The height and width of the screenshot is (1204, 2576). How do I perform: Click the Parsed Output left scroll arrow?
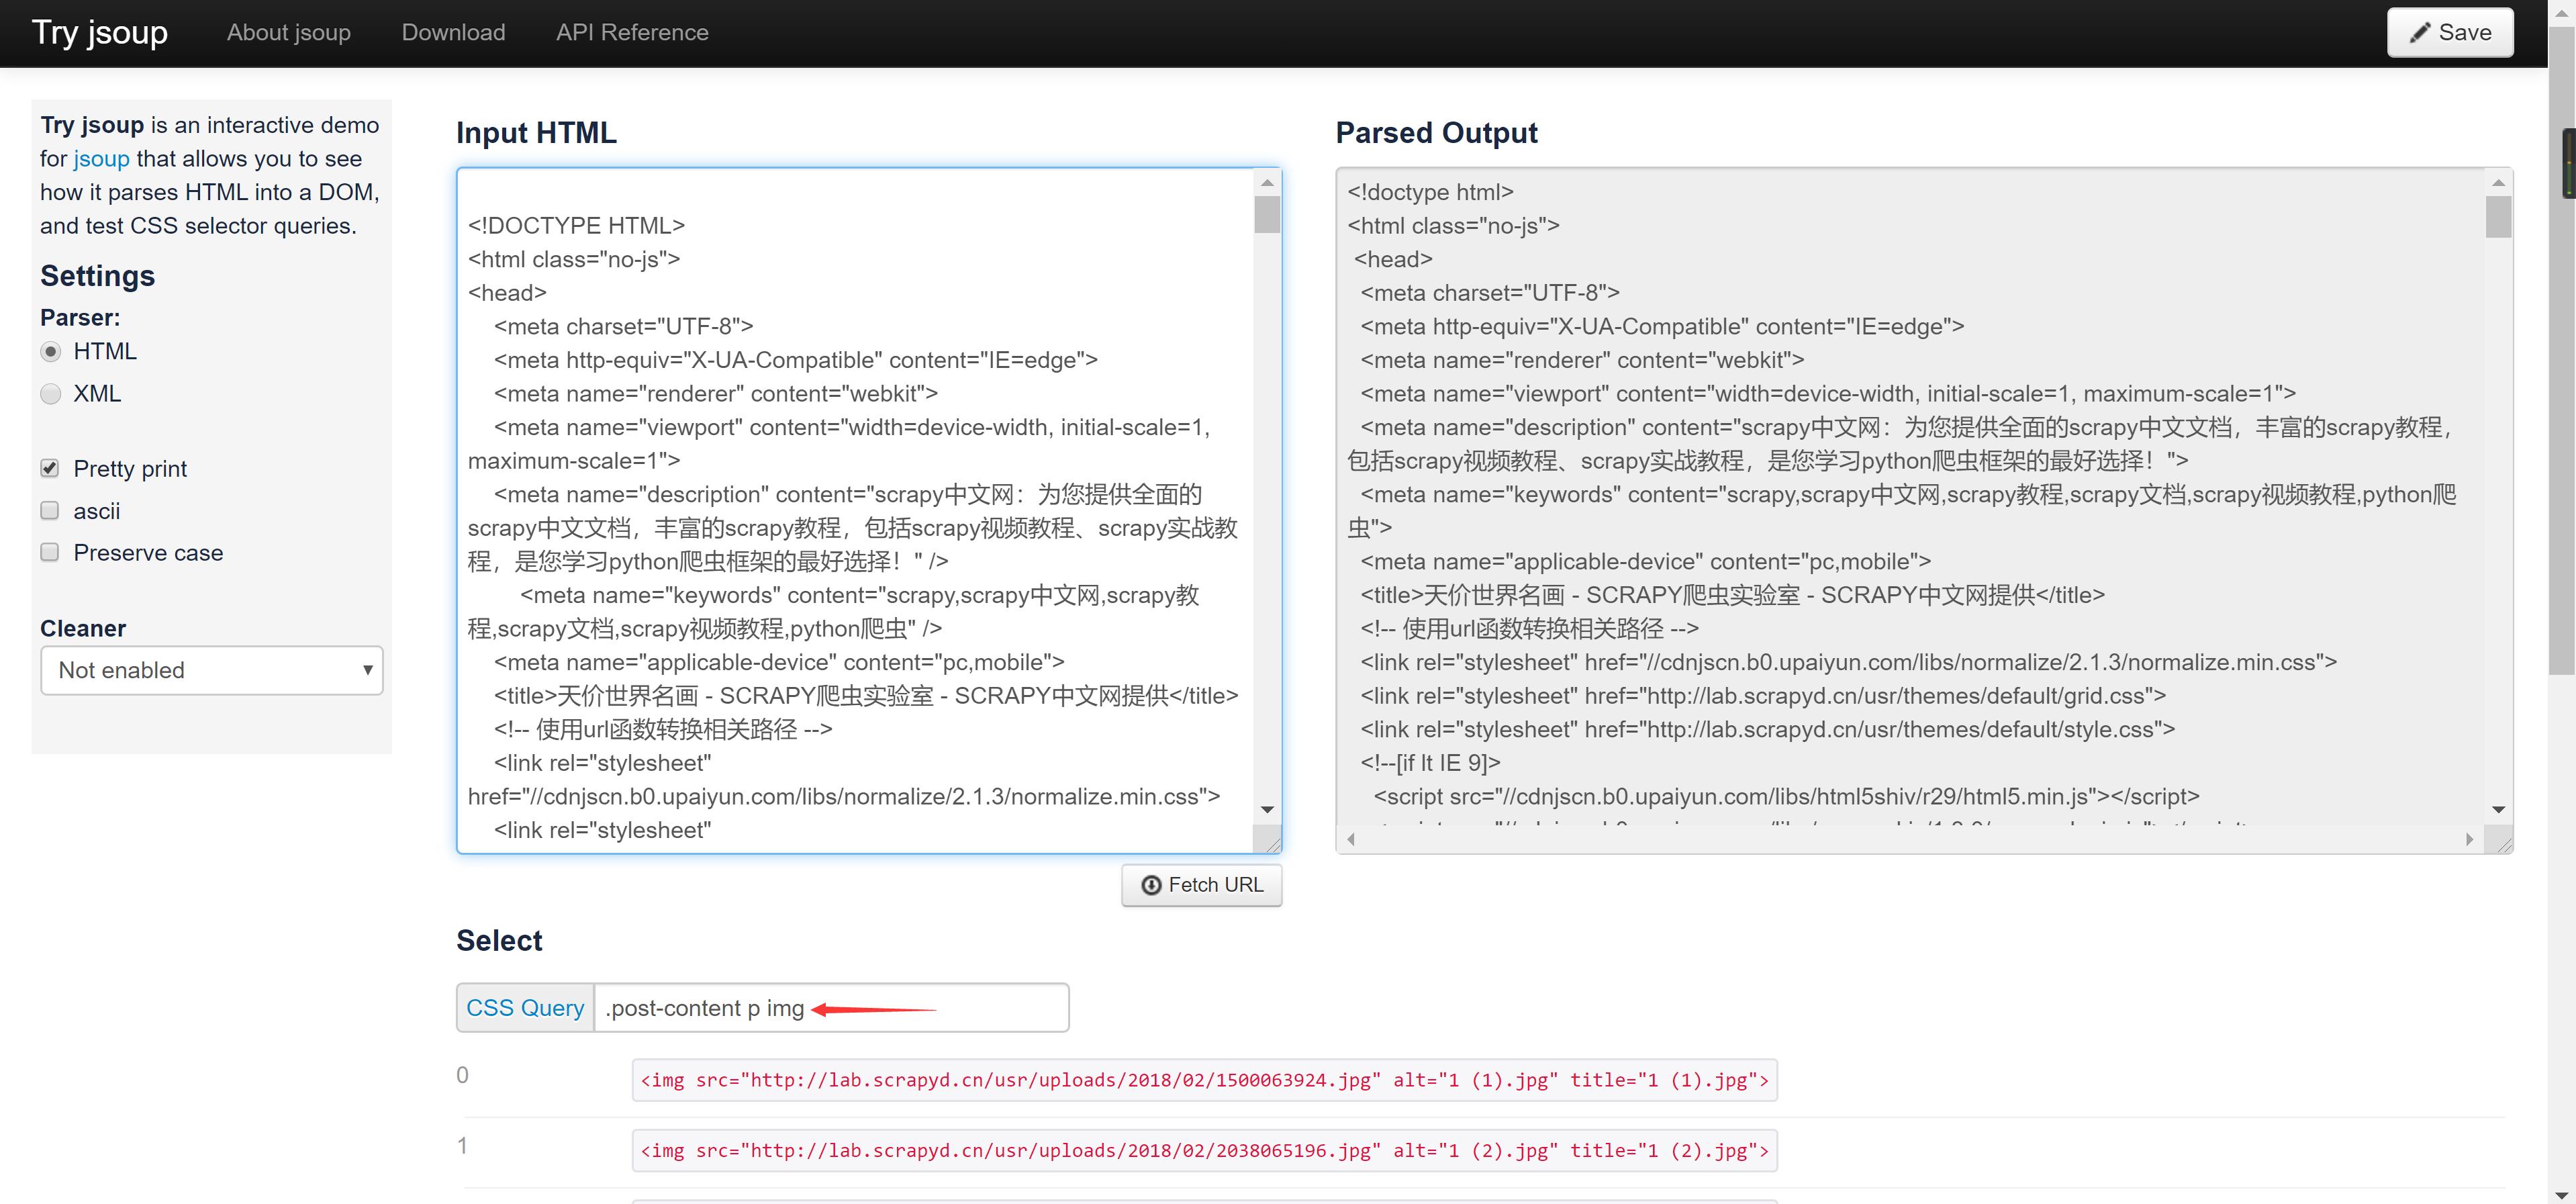[1351, 839]
